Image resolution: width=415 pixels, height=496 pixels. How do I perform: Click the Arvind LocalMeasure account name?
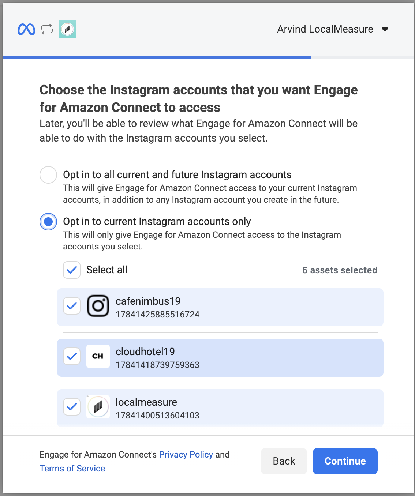coord(325,29)
